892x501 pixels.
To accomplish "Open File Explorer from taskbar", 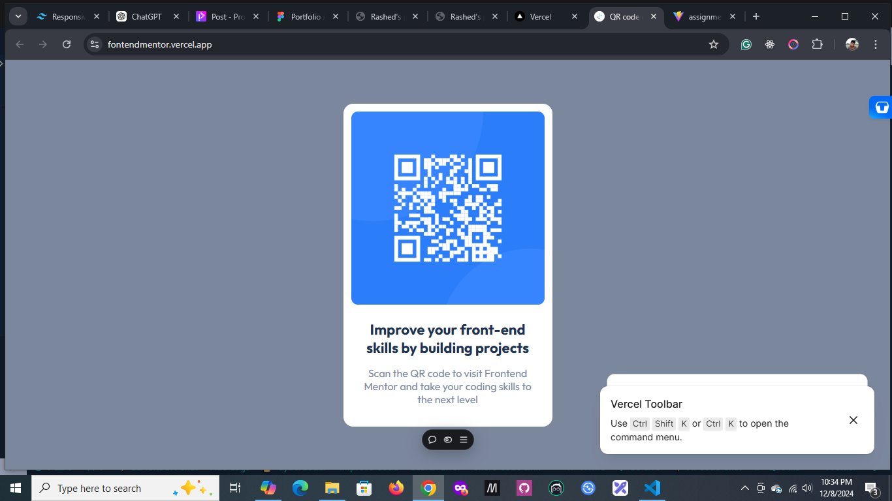I will pyautogui.click(x=332, y=488).
